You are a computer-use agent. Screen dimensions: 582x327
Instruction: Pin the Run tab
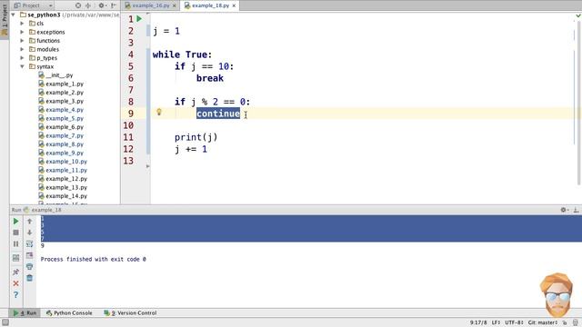pos(15,272)
